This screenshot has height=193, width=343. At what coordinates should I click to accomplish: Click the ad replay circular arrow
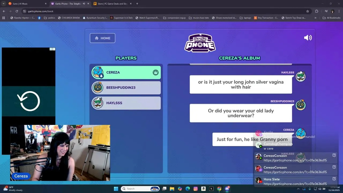pyautogui.click(x=29, y=101)
